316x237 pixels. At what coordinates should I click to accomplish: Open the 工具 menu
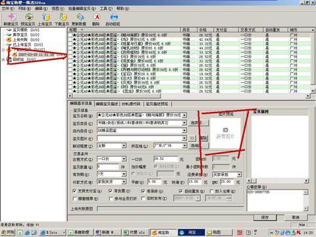point(106,9)
